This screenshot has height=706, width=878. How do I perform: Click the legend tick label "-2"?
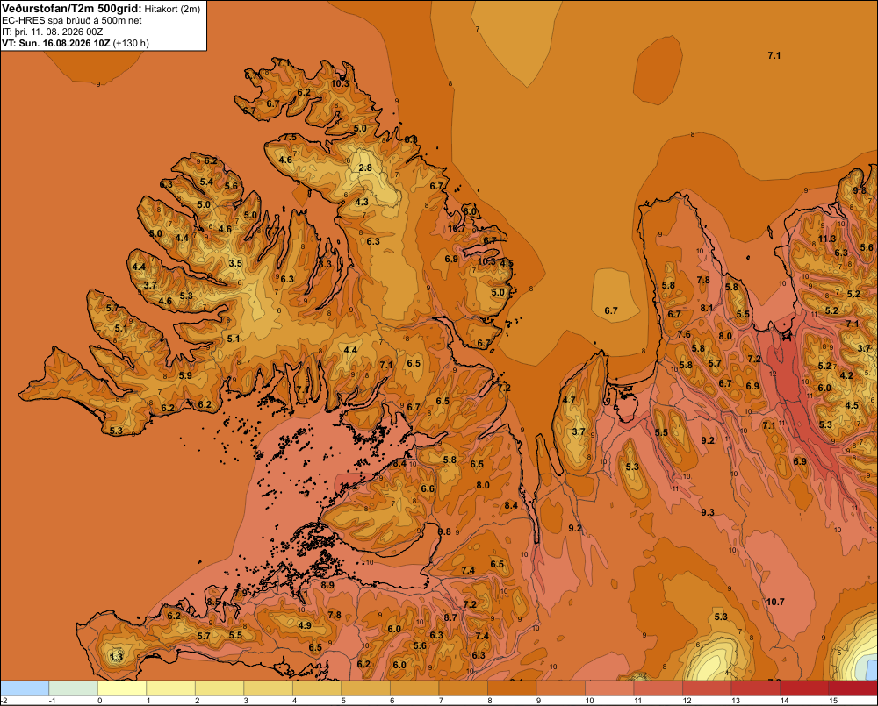4,701
